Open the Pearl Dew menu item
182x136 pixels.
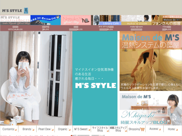click(x=46, y=129)
